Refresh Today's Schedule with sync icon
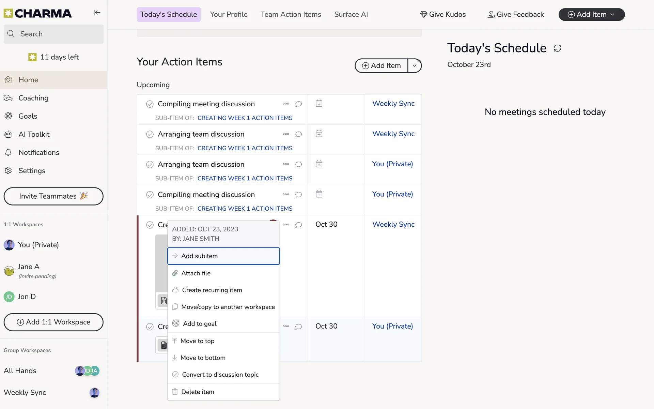Viewport: 654px width, 409px height. tap(557, 48)
